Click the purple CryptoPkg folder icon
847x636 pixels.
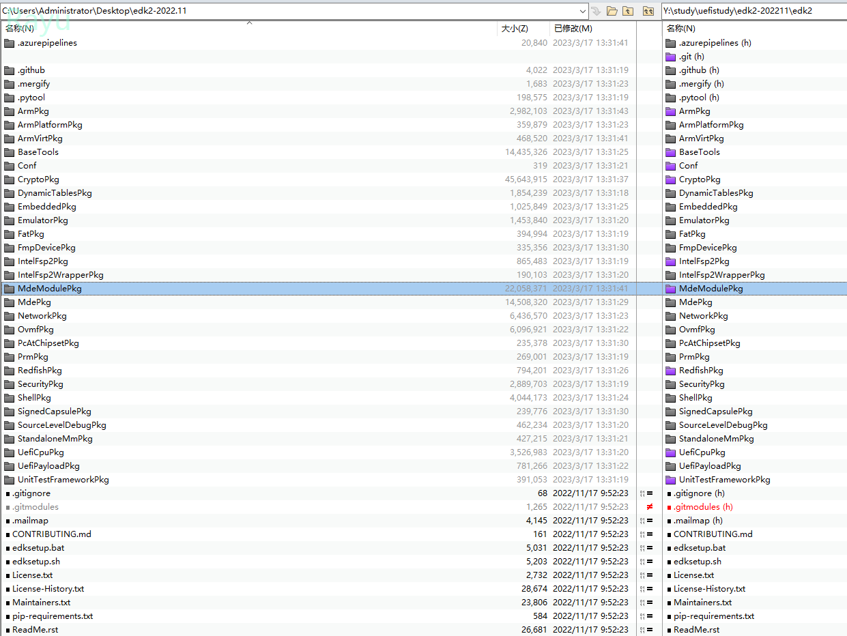pyautogui.click(x=670, y=179)
